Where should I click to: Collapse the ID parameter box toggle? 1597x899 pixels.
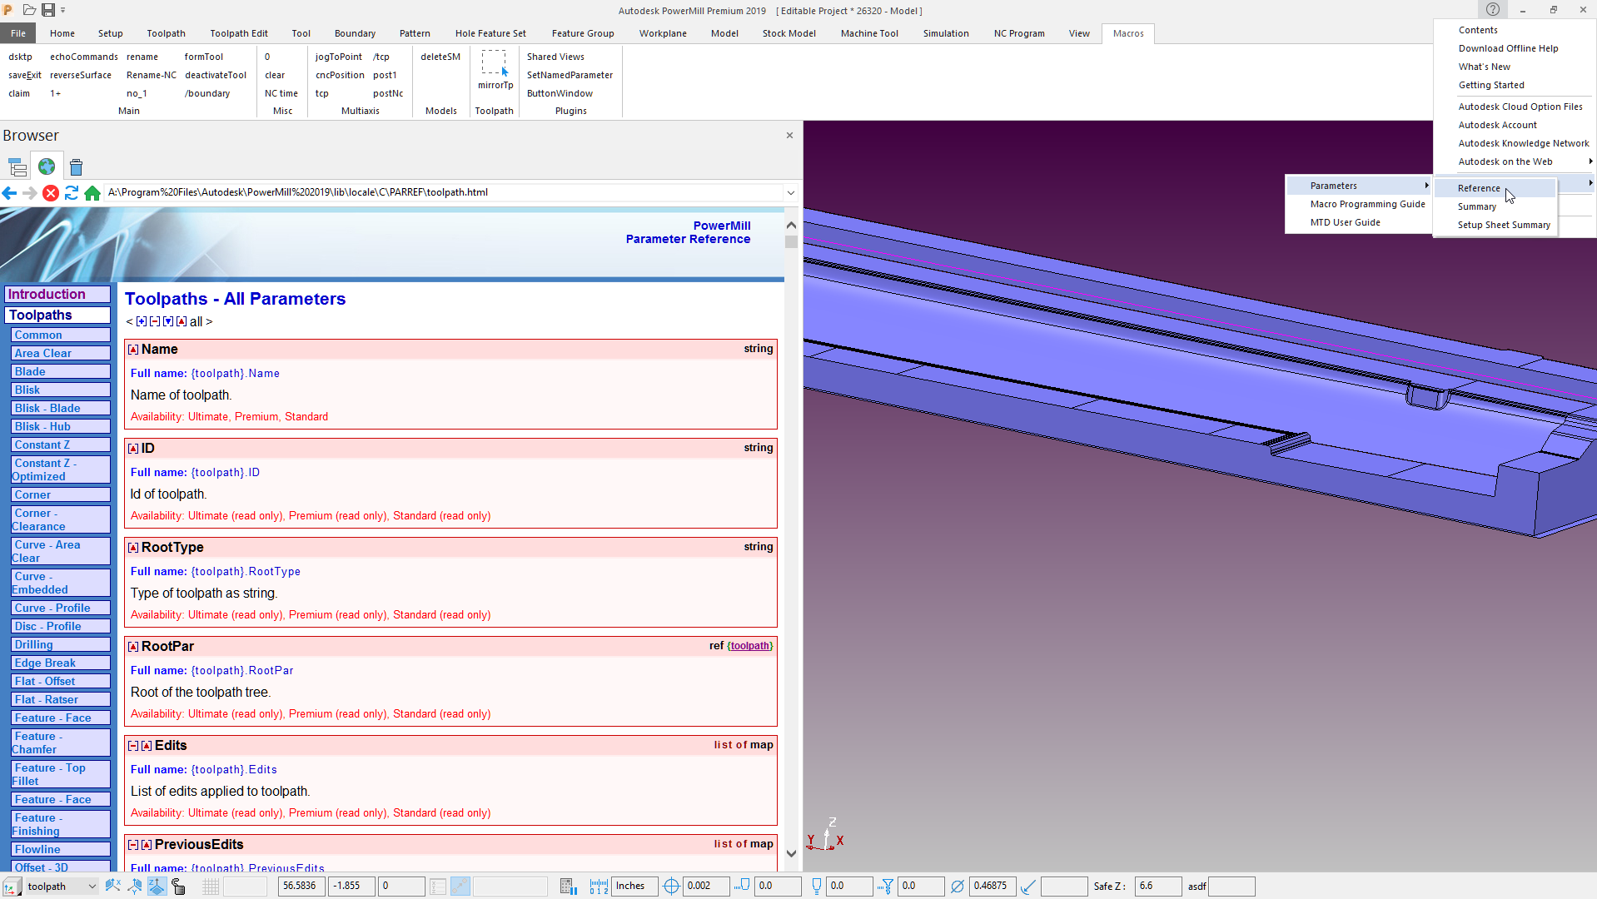pyautogui.click(x=133, y=449)
